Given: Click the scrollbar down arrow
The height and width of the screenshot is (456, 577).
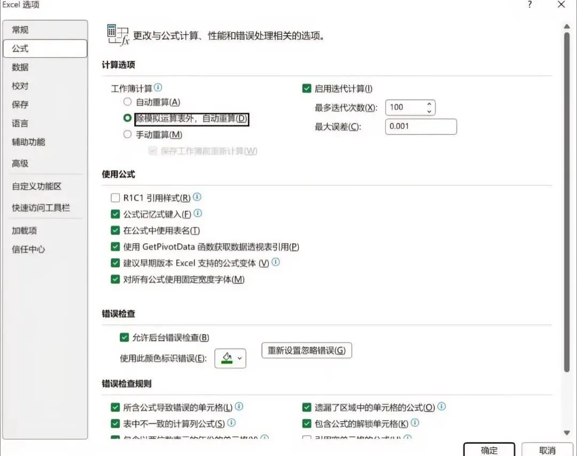Looking at the screenshot, I should tap(567, 433).
